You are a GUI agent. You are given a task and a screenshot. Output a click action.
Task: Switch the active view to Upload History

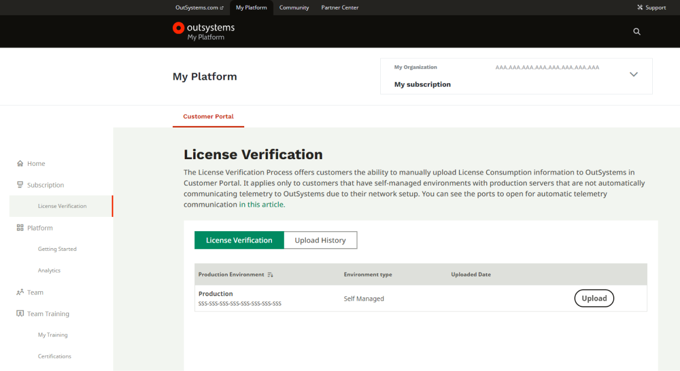coord(320,240)
